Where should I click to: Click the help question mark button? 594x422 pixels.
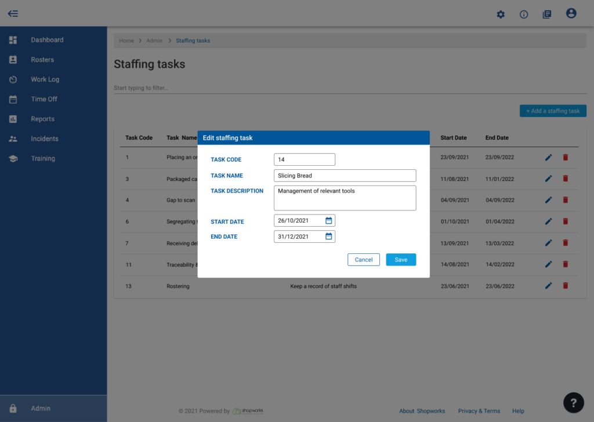573,402
